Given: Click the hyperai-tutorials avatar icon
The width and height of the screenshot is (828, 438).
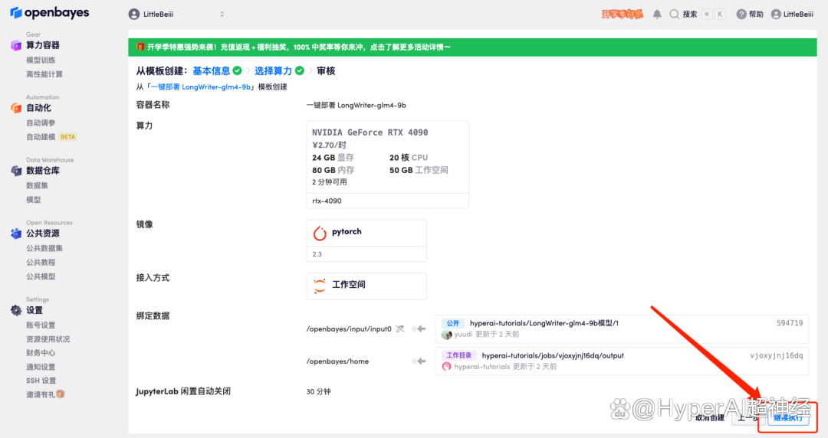Looking at the screenshot, I should point(447,366).
